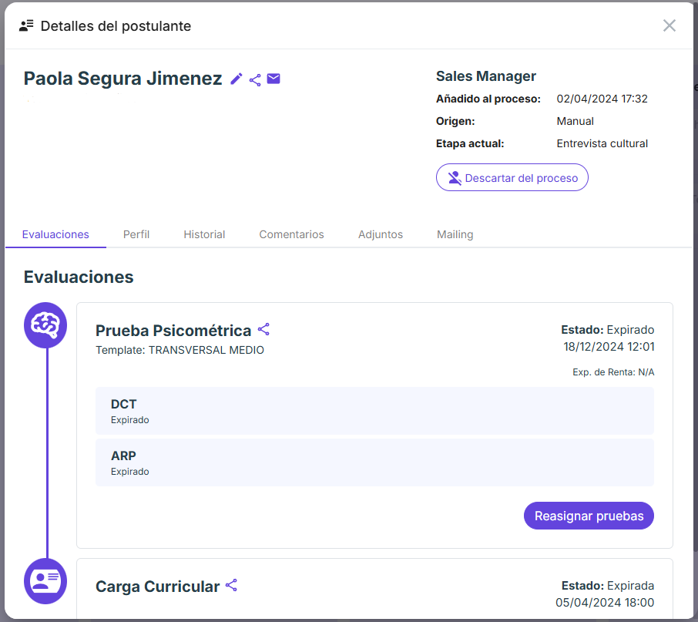The width and height of the screenshot is (698, 622).
Task: Click the brain icon on evaluations timeline
Action: coord(45,325)
